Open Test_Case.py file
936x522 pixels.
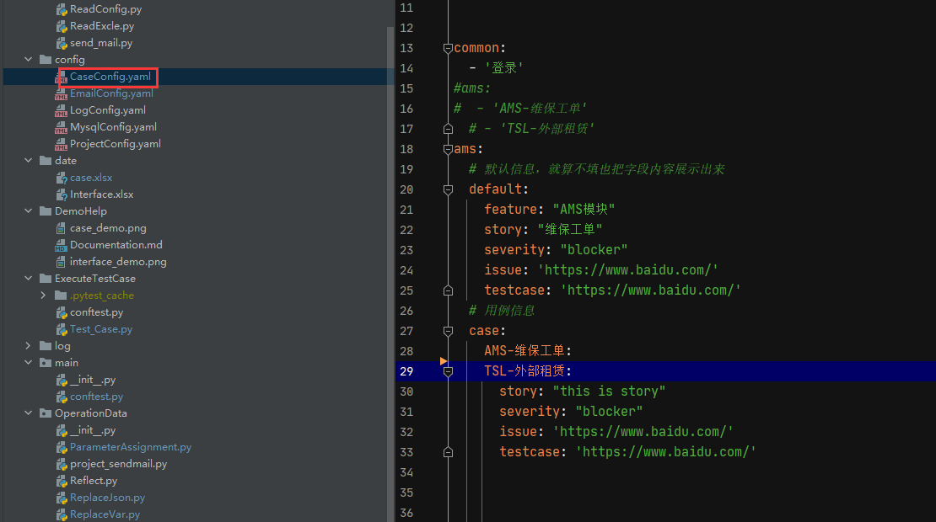[101, 329]
